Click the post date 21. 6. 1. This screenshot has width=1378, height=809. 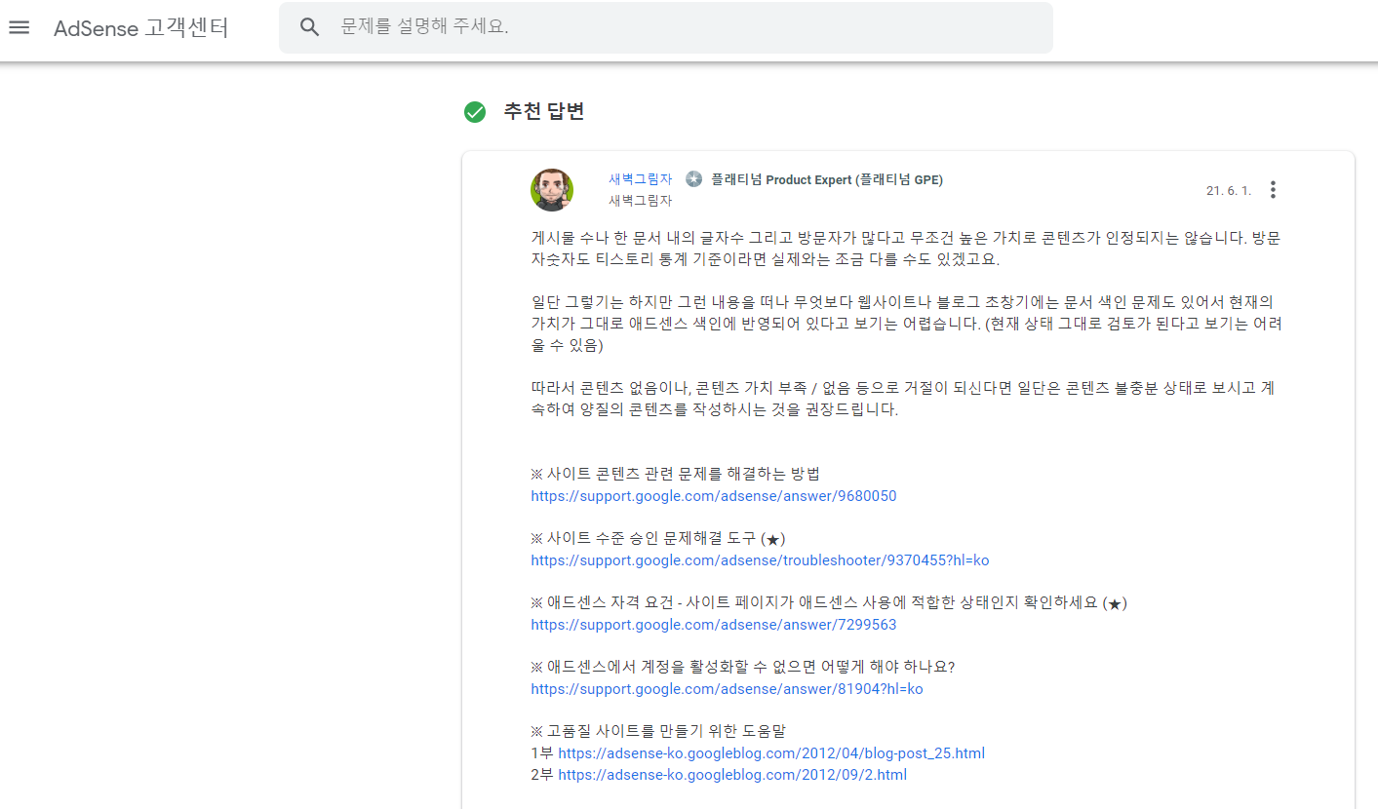click(1229, 191)
